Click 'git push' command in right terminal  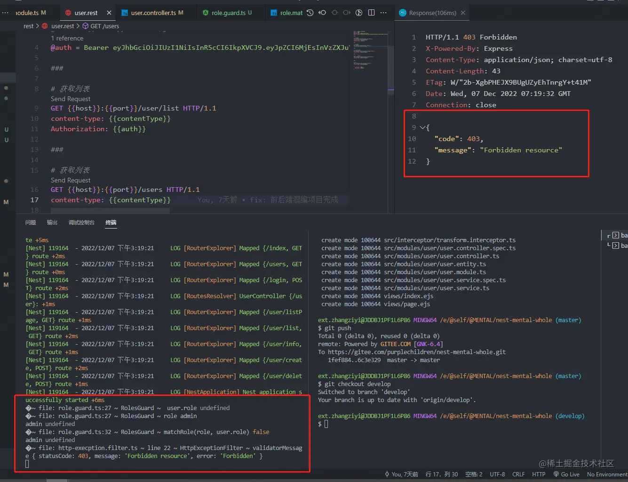pos(338,328)
